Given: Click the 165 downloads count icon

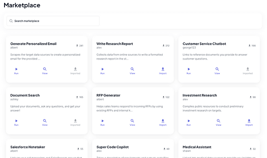Looking at the screenshot, I should pyautogui.click(x=77, y=97).
